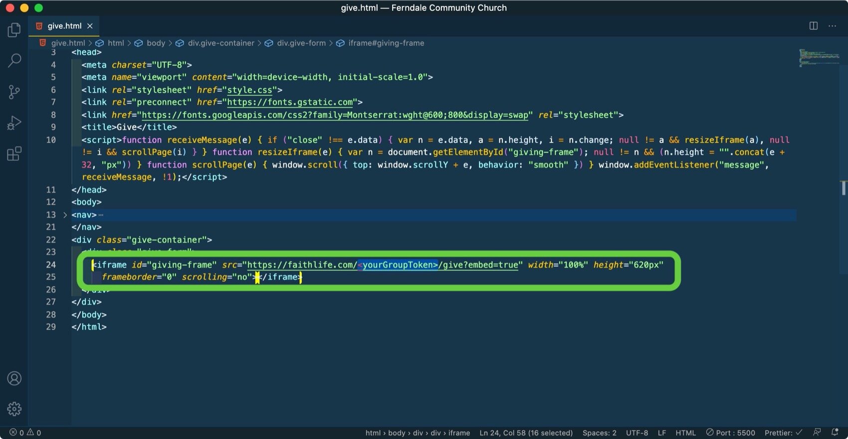This screenshot has height=439, width=848.
Task: Click the errors and warnings status indicator
Action: click(25, 433)
